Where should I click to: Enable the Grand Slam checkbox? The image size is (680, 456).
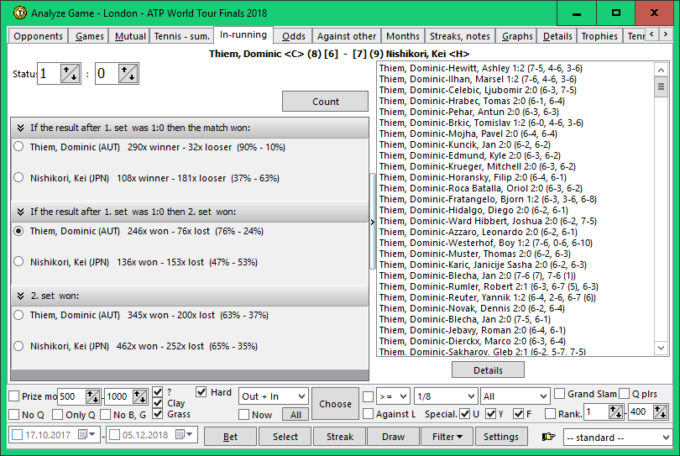coord(560,394)
